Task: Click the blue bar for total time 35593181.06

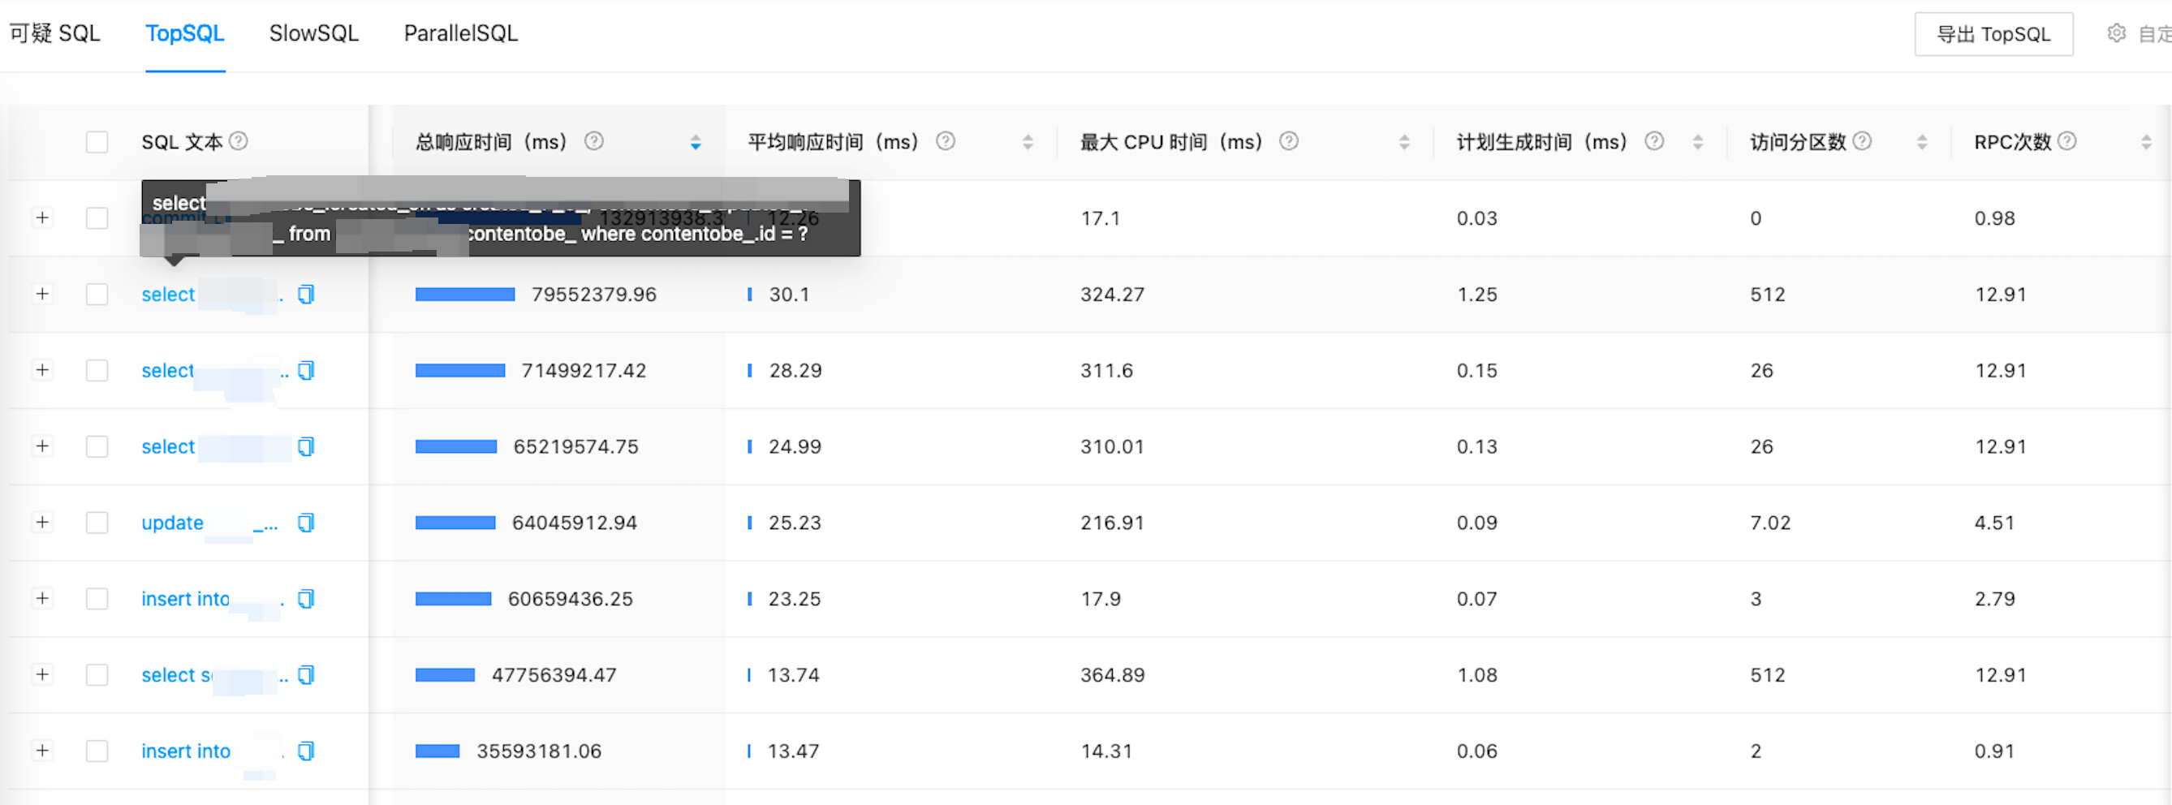Action: pyautogui.click(x=437, y=751)
